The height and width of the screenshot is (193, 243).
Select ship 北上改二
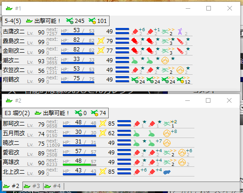click(x=14, y=171)
